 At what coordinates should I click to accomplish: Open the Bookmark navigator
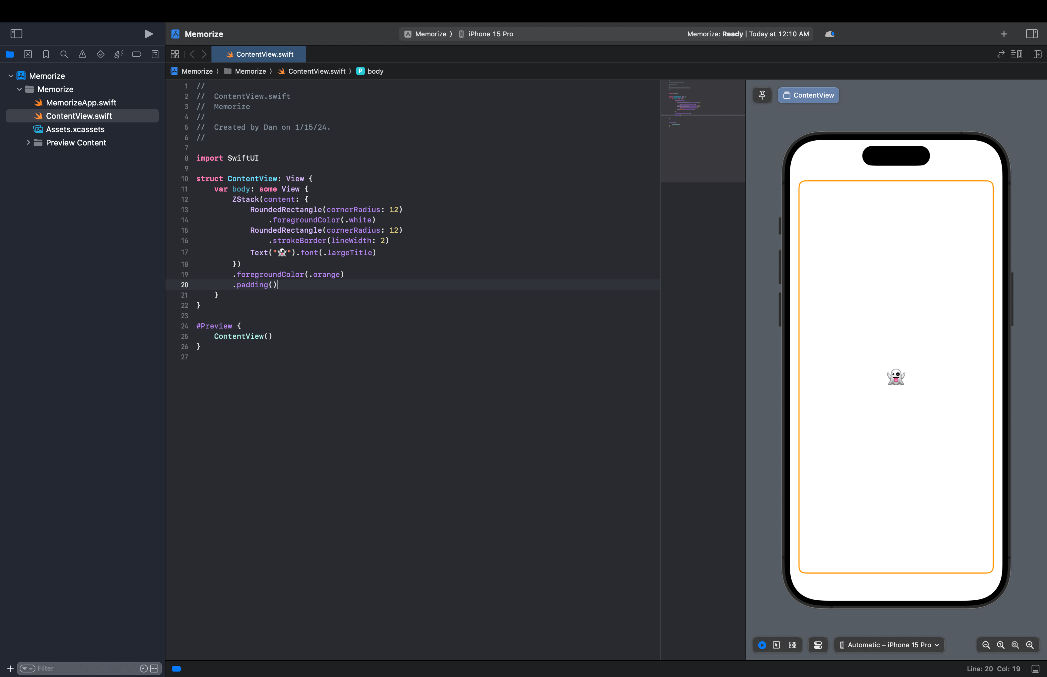(46, 55)
